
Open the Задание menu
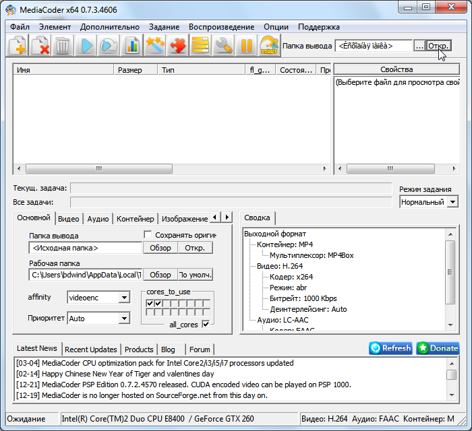(164, 27)
